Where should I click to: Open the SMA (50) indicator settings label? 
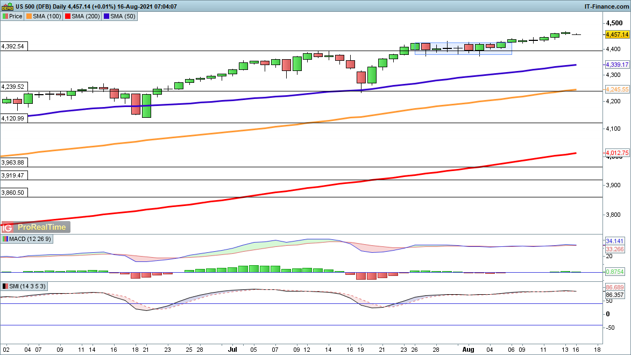[x=123, y=17]
